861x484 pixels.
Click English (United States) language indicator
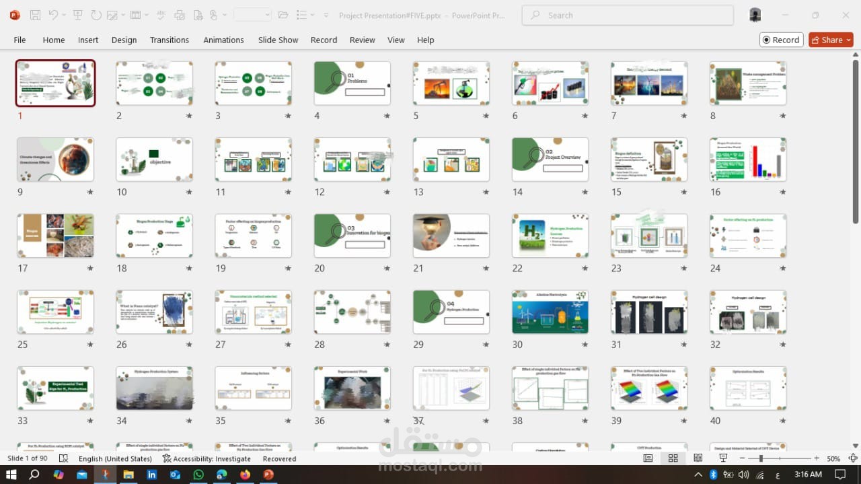[115, 458]
